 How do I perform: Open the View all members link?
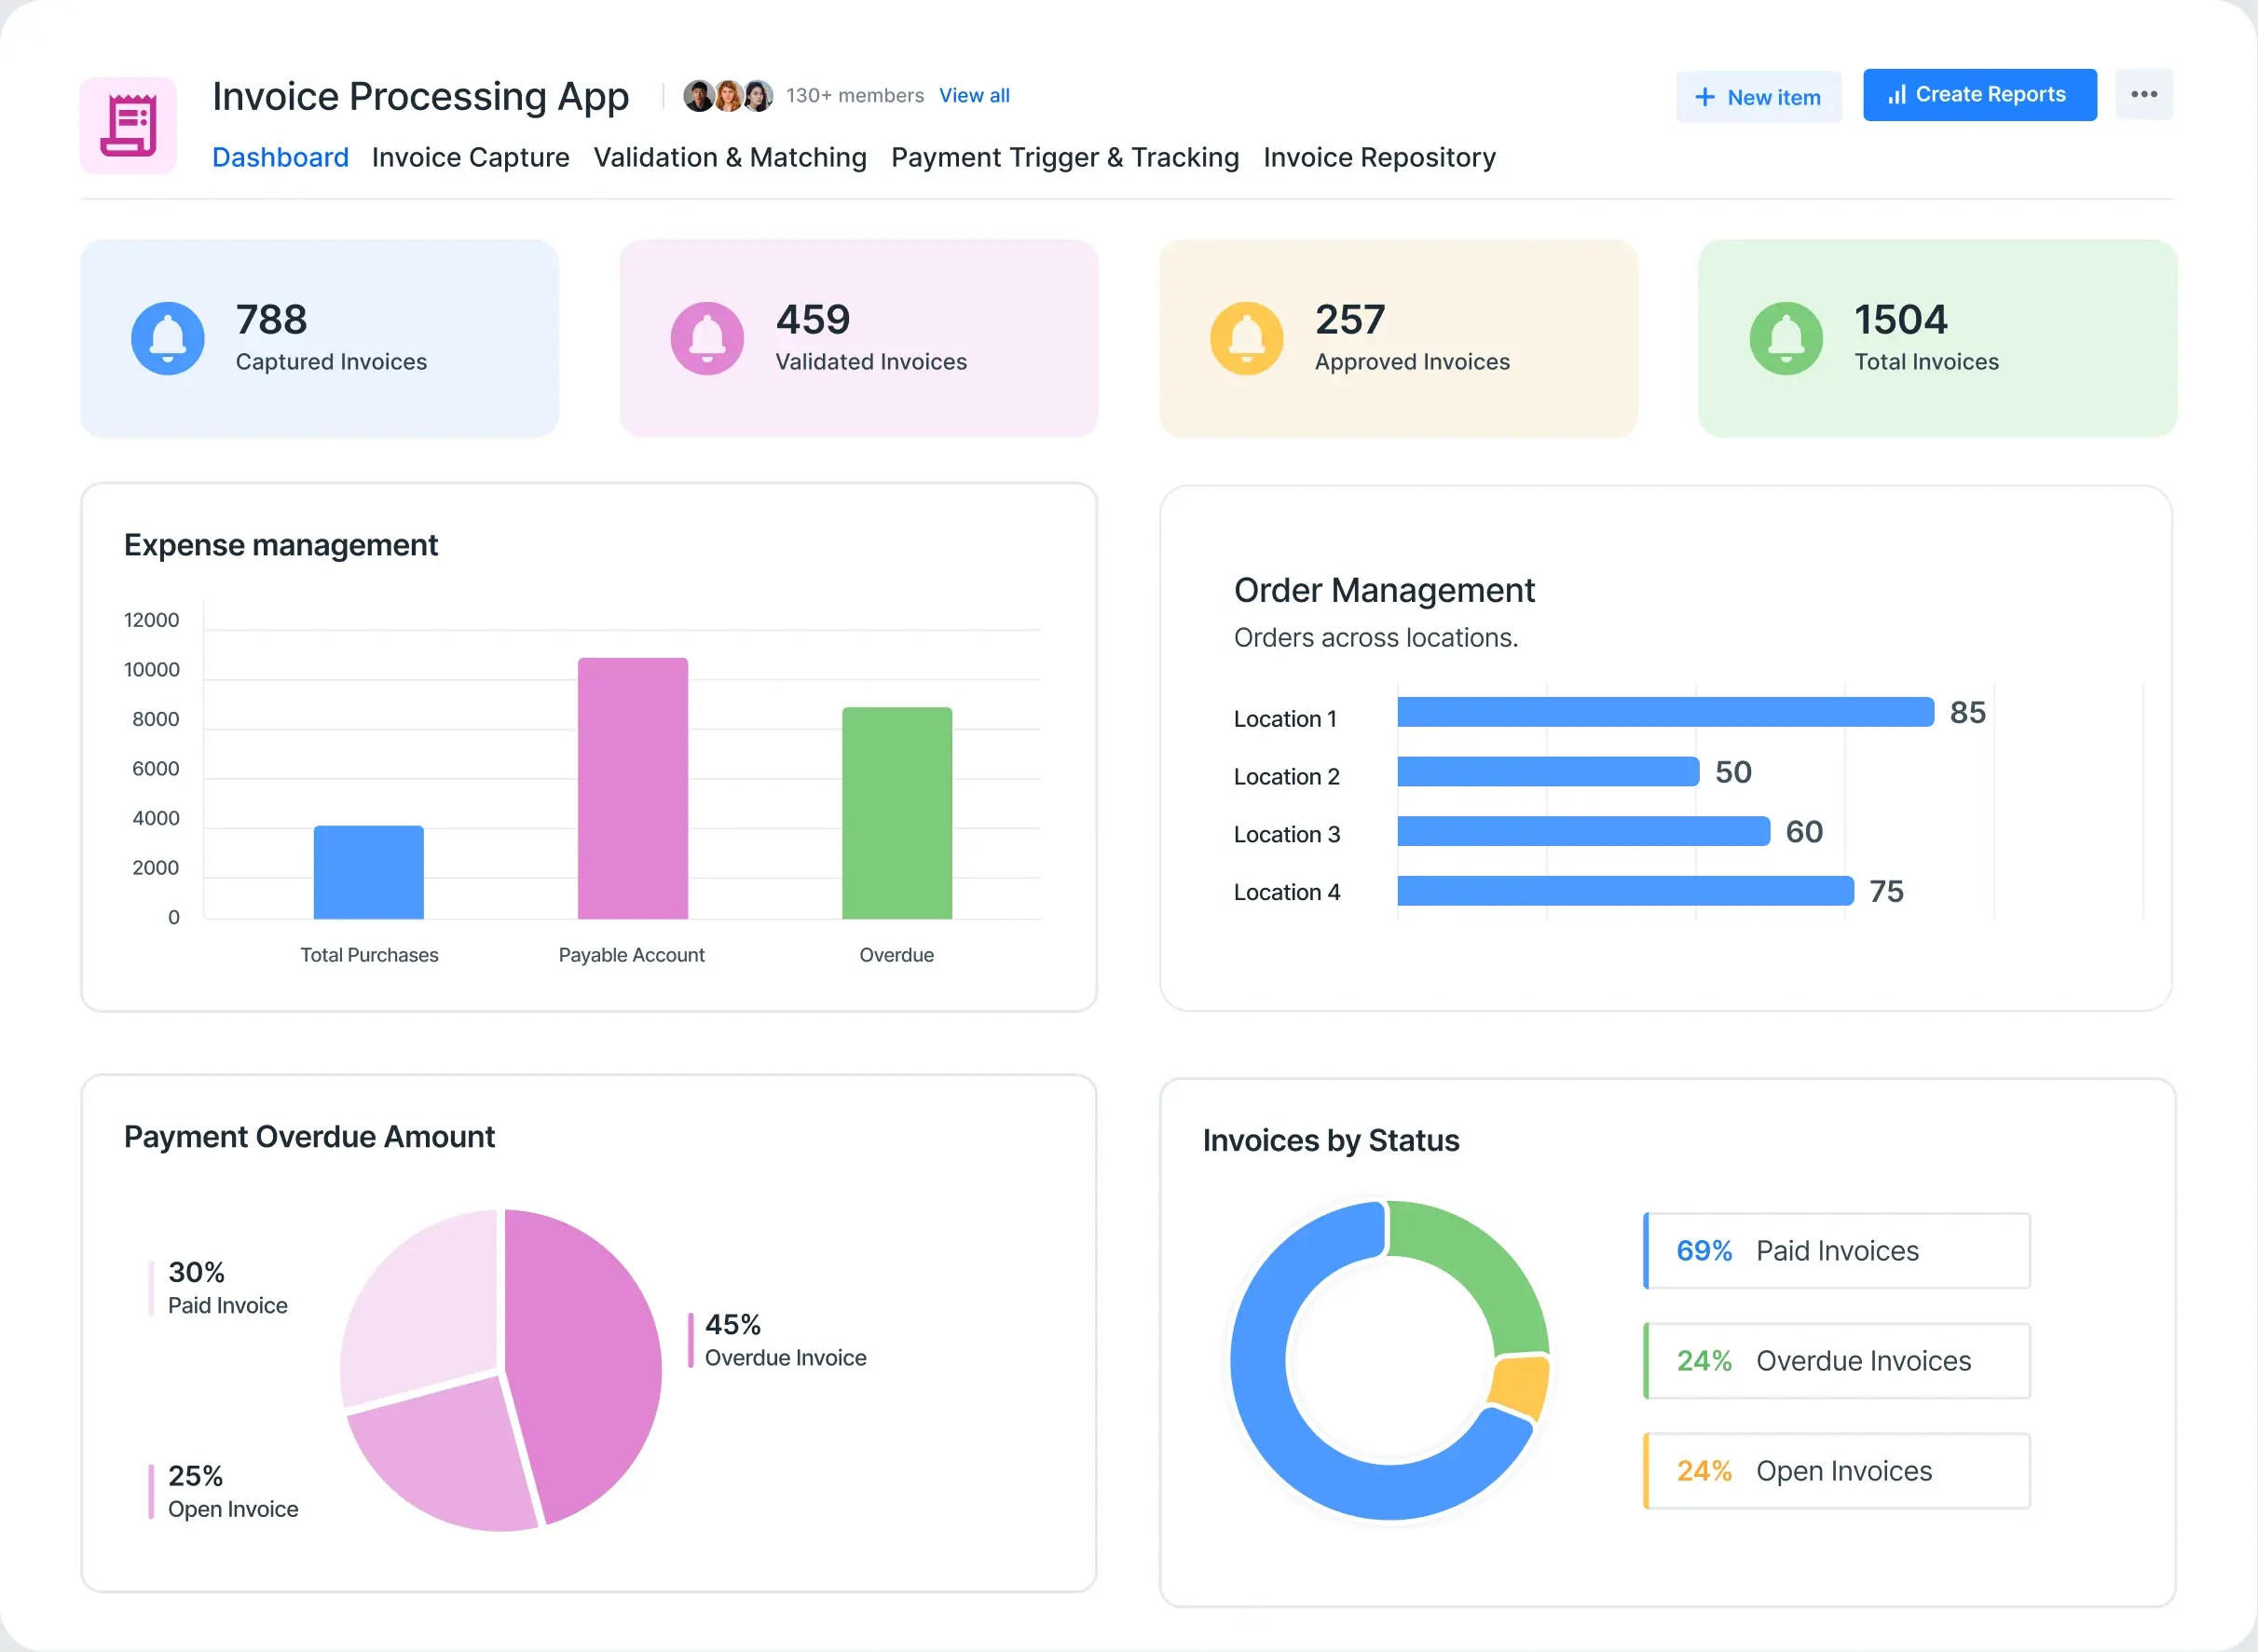pos(974,96)
